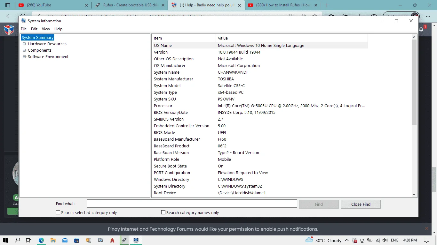Image resolution: width=437 pixels, height=245 pixels.
Task: Open Microsoft Store from the taskbar
Action: (x=76, y=240)
